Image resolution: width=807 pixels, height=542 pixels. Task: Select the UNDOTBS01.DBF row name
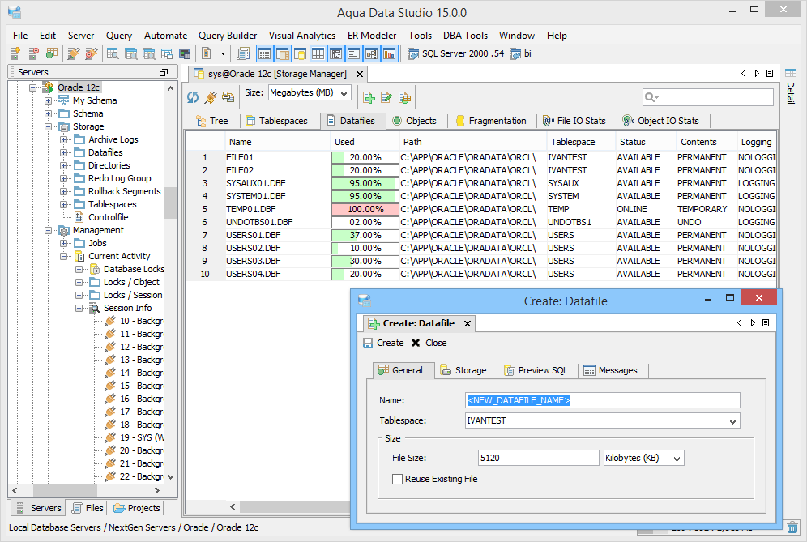tap(259, 222)
